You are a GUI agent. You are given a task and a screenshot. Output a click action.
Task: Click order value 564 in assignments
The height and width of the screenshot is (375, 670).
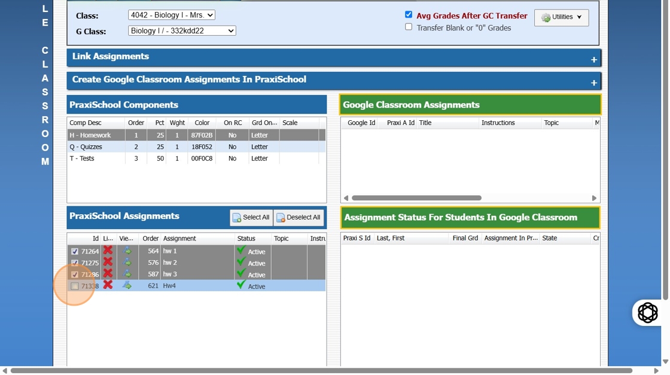tap(153, 251)
